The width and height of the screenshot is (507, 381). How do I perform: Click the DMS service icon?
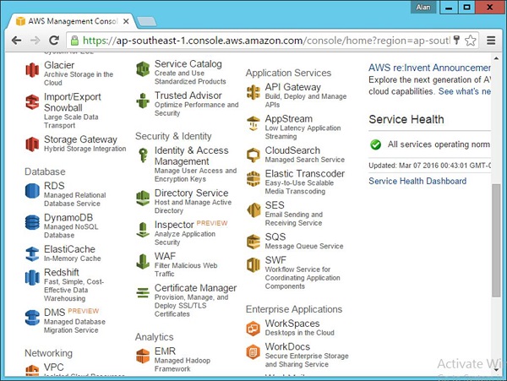click(x=32, y=318)
